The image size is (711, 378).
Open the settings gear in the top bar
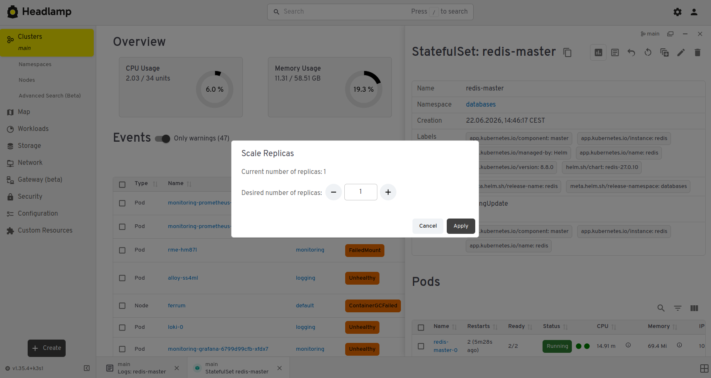tap(678, 12)
